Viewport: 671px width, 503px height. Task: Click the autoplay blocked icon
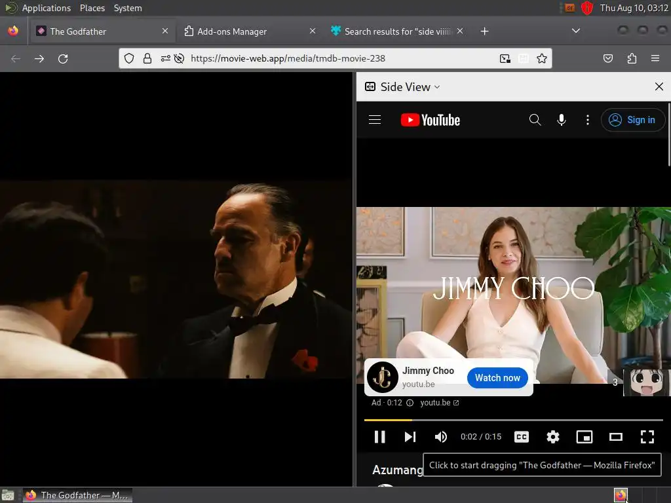(x=180, y=58)
